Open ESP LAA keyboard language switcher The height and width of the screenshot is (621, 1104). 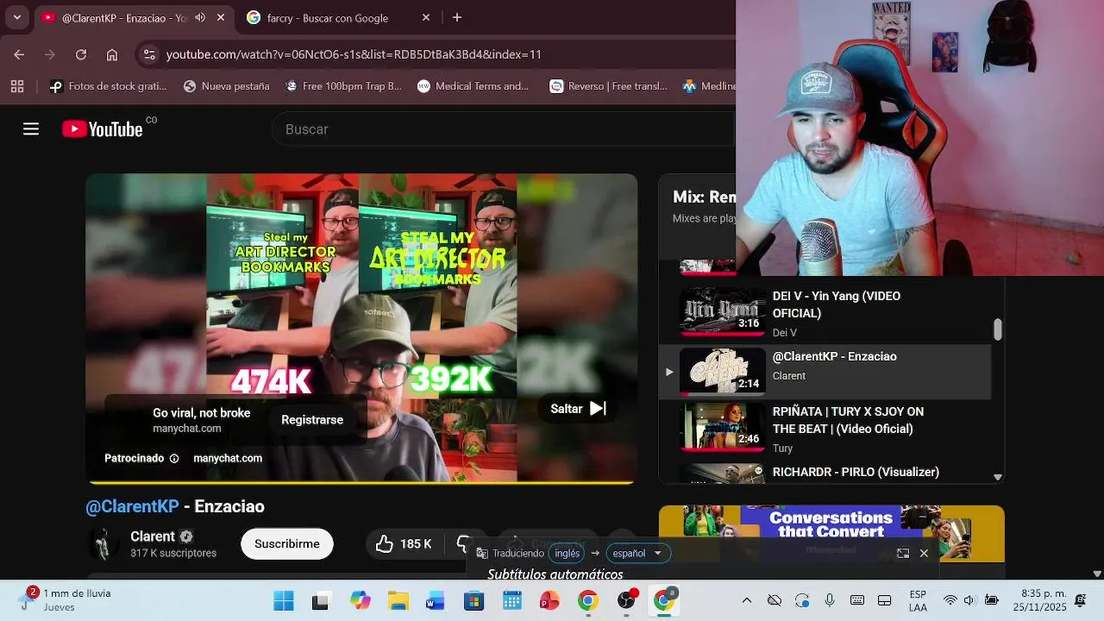pyautogui.click(x=918, y=601)
